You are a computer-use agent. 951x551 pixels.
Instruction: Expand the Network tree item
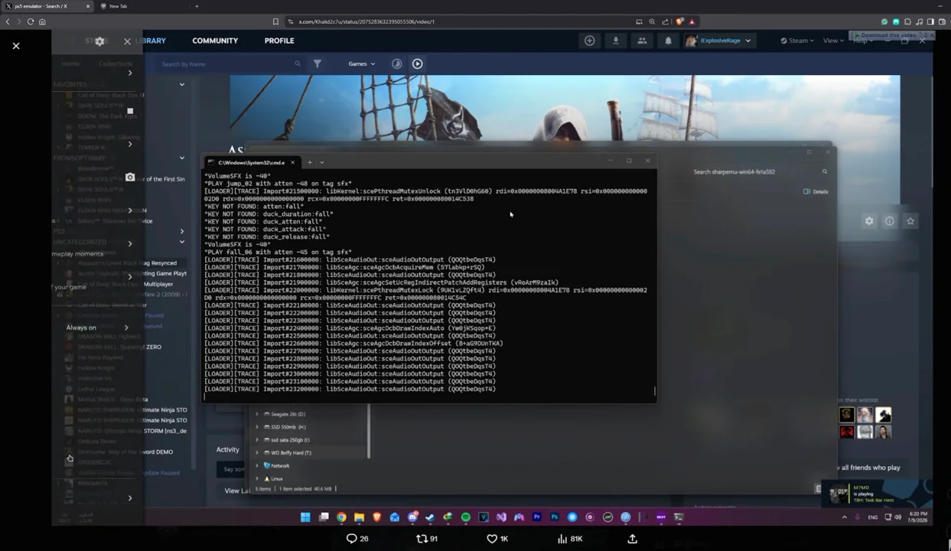pyautogui.click(x=256, y=465)
